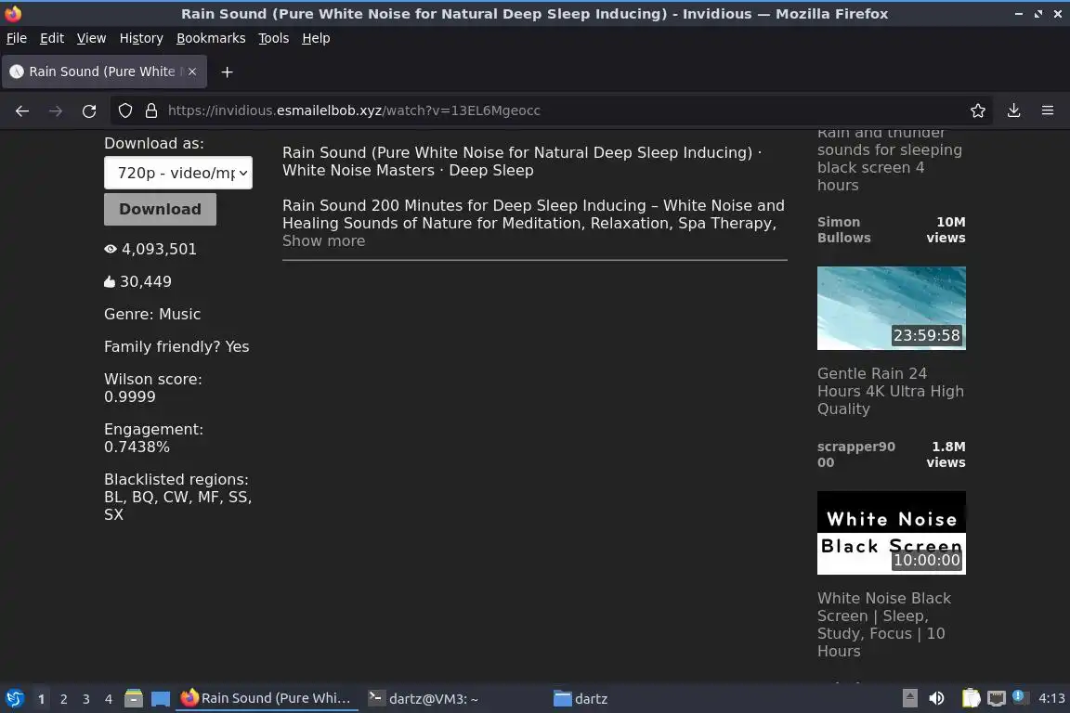Open the Firefox hamburger menu
1070x713 pixels.
1048,110
